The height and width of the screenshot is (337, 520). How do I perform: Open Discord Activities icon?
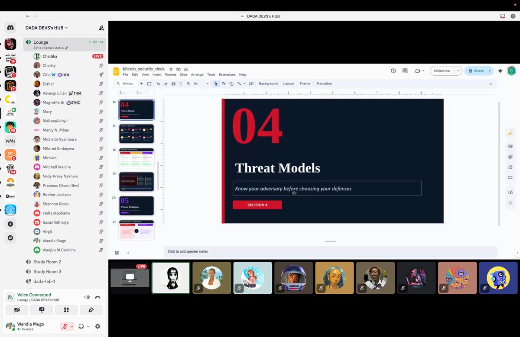pyautogui.click(x=66, y=310)
